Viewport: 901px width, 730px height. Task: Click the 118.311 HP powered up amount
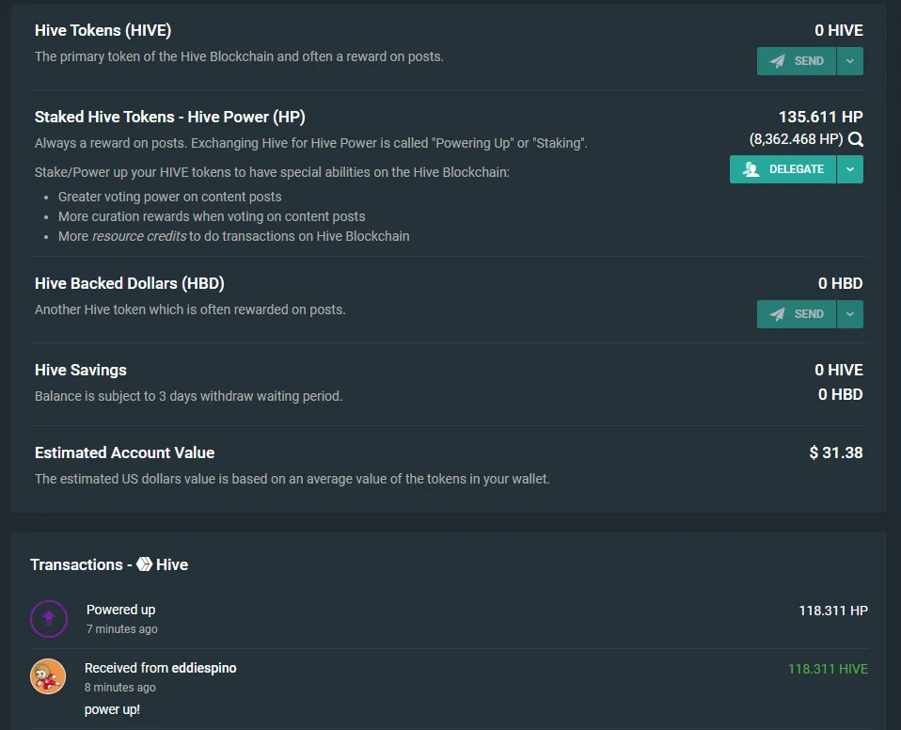[x=833, y=611]
